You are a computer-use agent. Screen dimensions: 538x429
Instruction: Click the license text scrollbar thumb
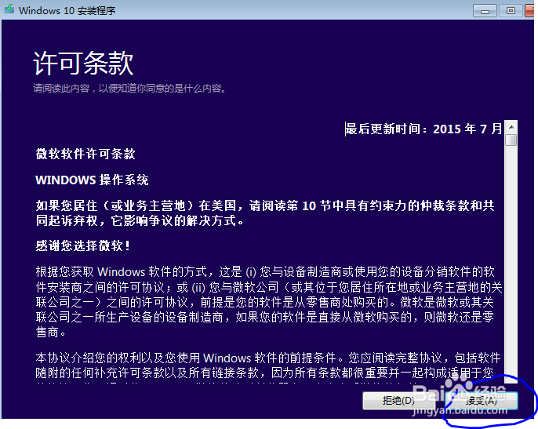(511, 140)
